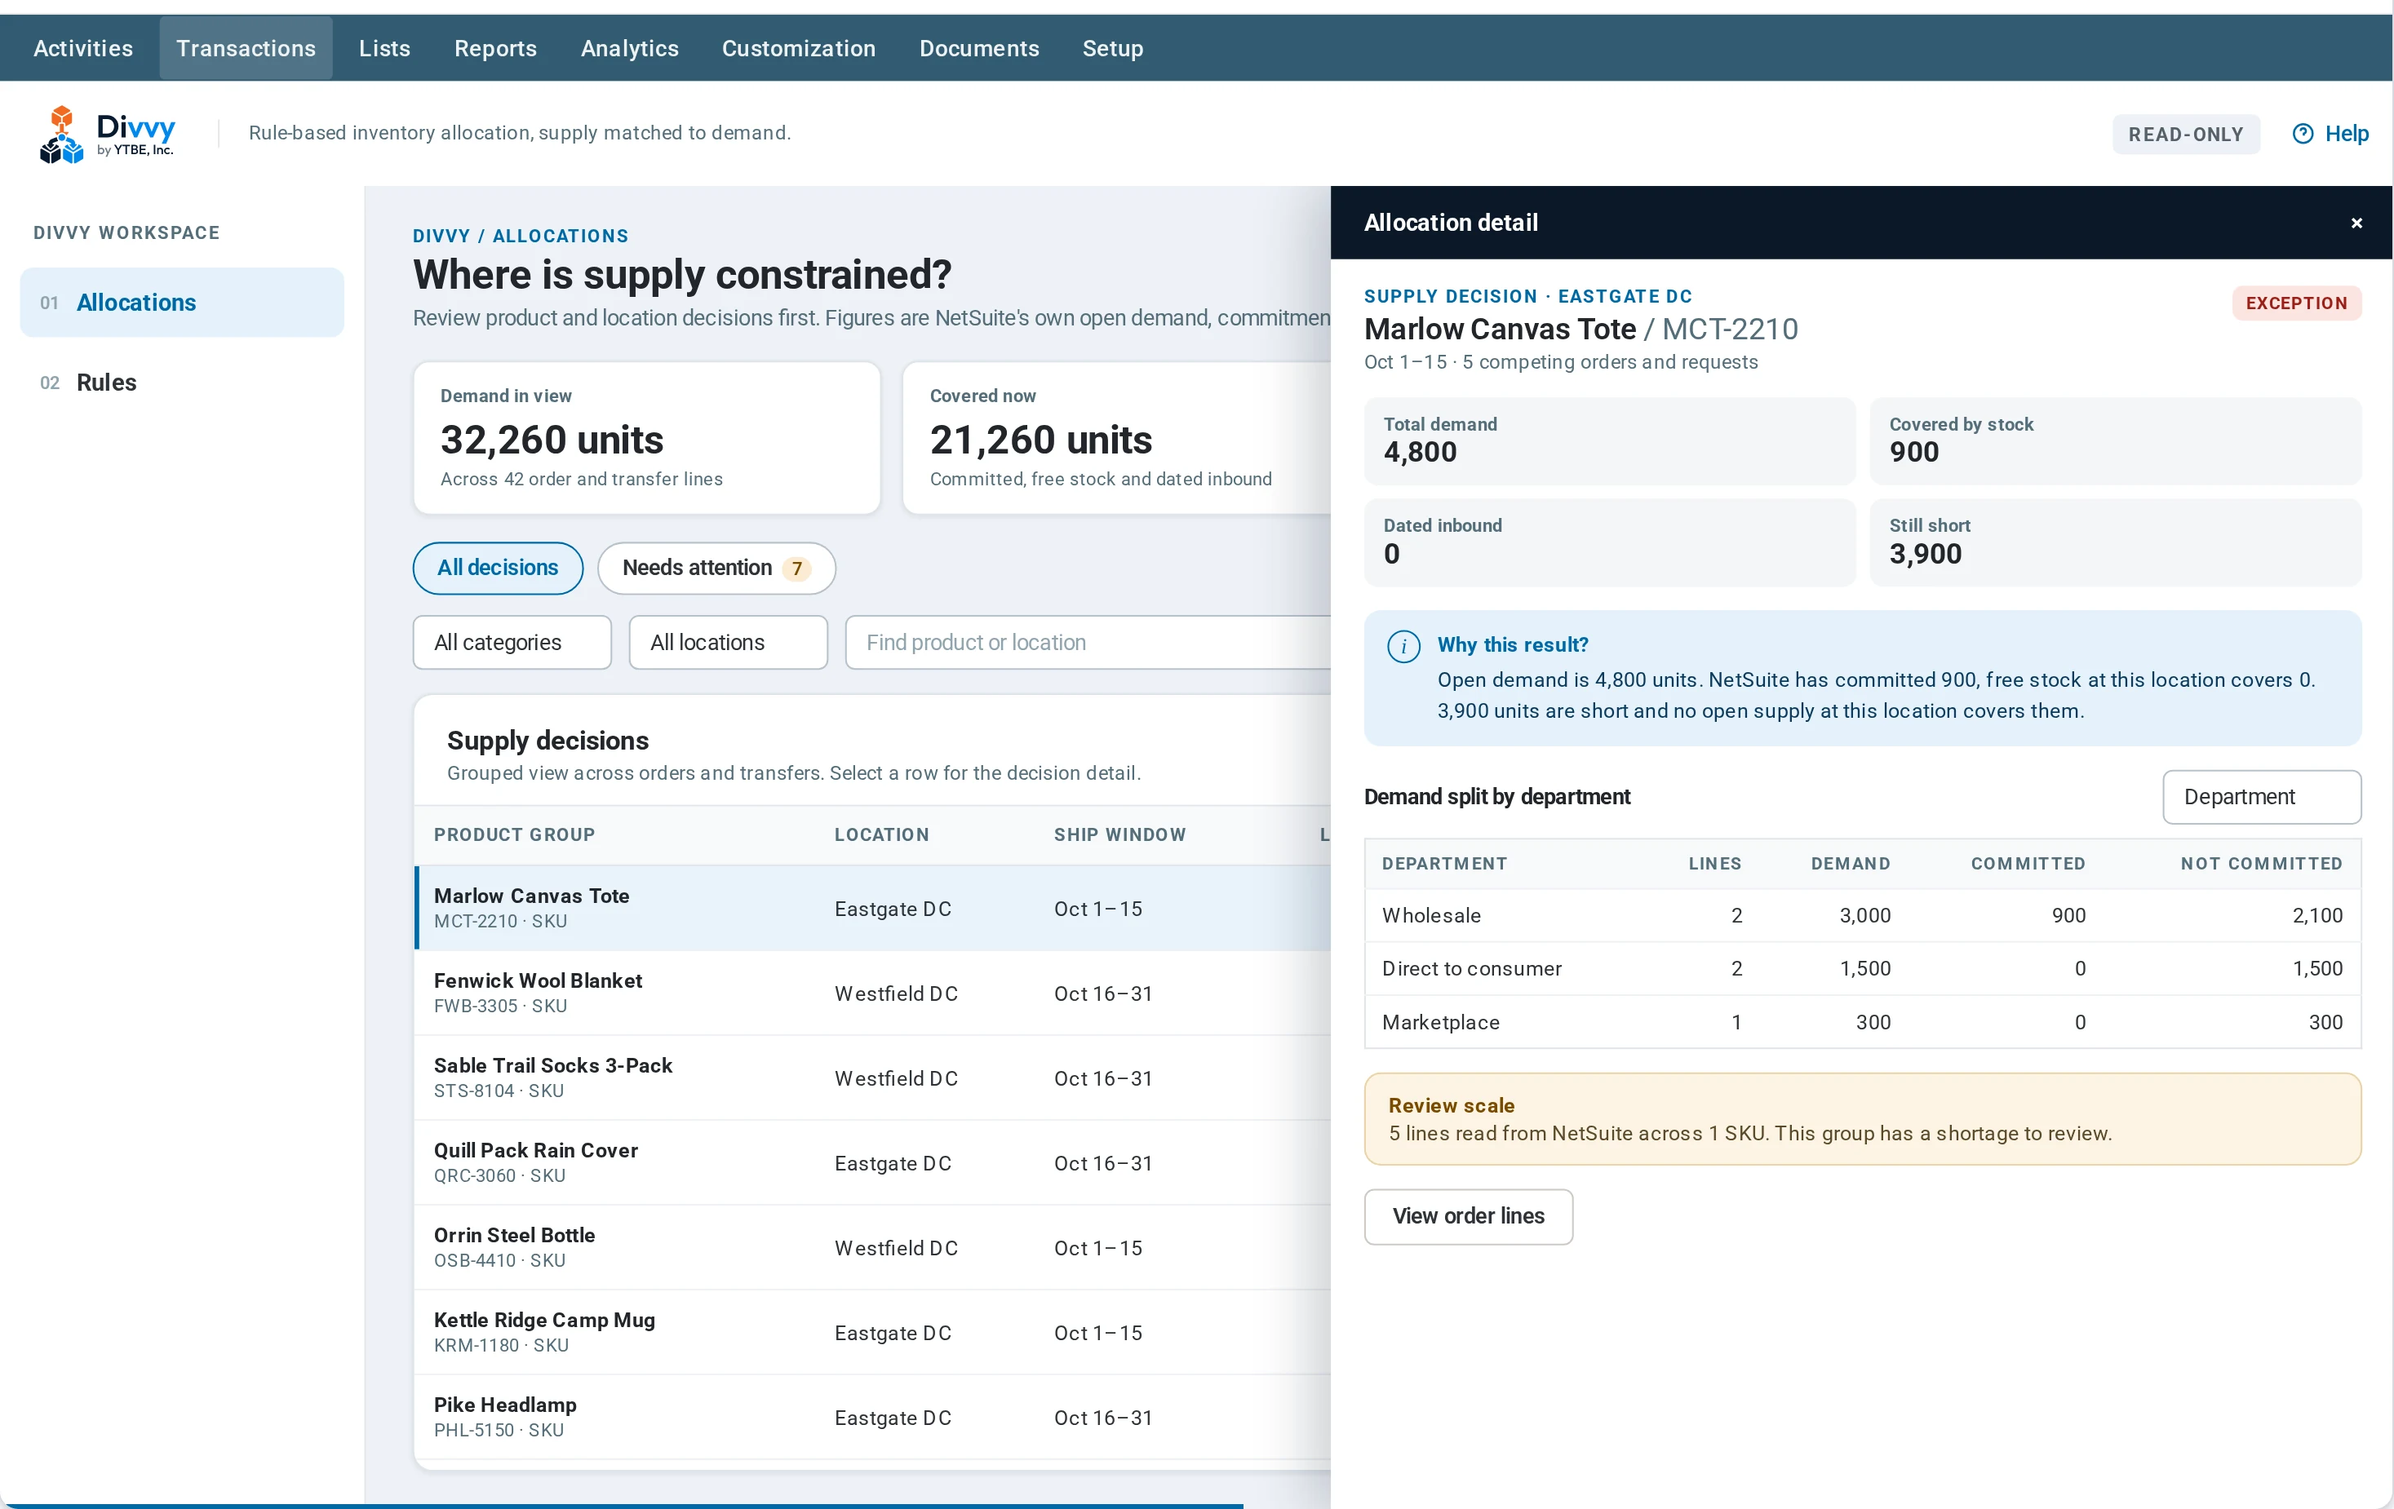Click the NOT COMMITTED column header
2394x1509 pixels.
tap(2261, 864)
